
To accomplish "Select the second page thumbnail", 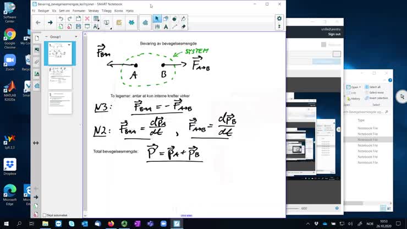I will [x=60, y=78].
